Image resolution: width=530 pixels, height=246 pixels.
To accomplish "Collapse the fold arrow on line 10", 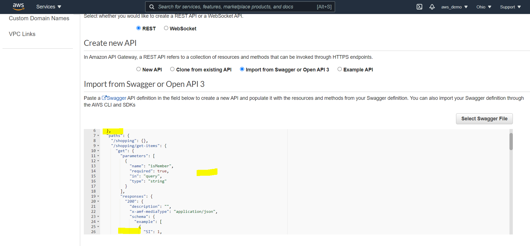I will pyautogui.click(x=98, y=151).
